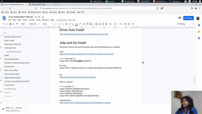Viewport: 202px width, 114px height.
Task: Open Docker bookmarks folder
Action: point(71,12)
